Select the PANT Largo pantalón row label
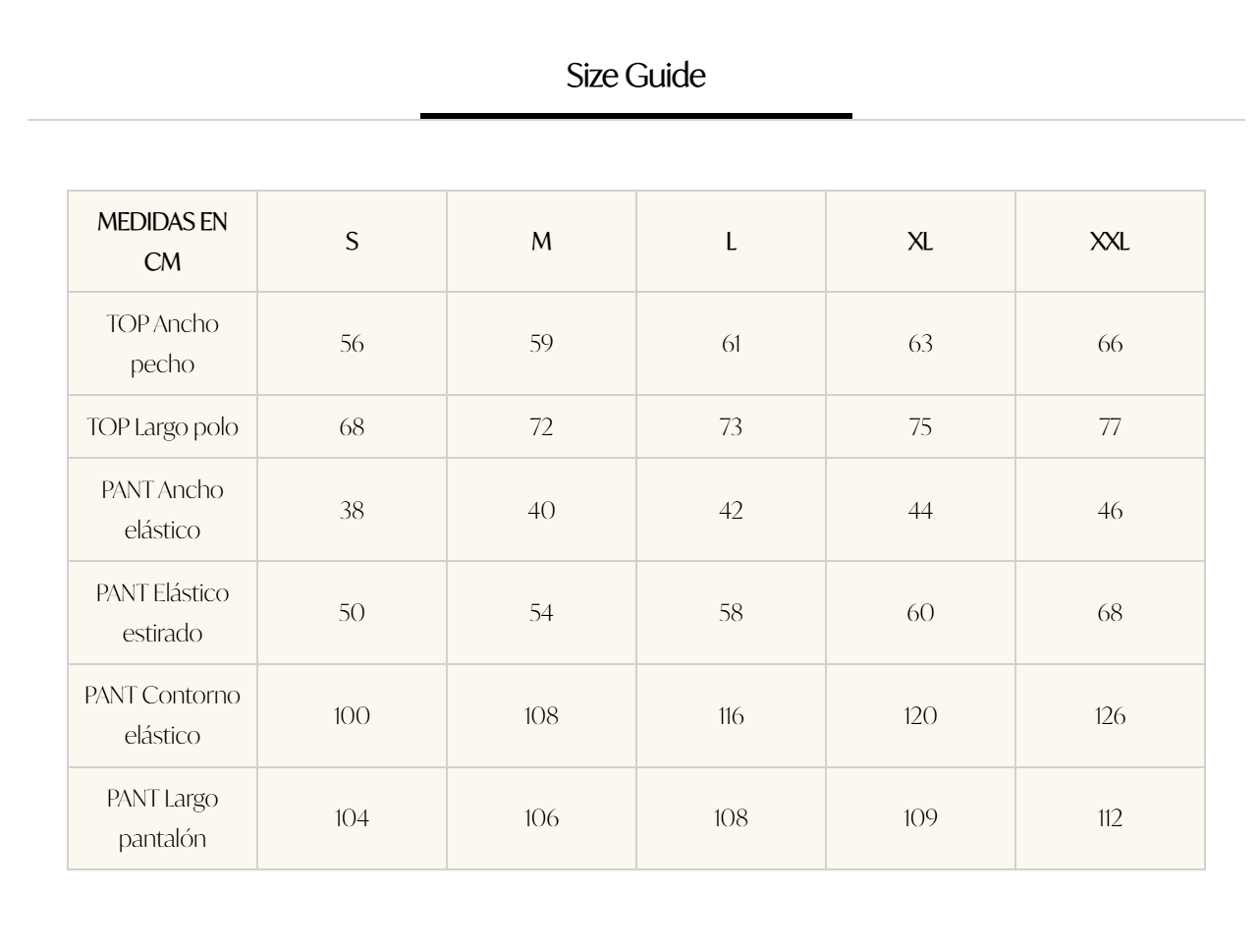1259x951 pixels. 162,818
